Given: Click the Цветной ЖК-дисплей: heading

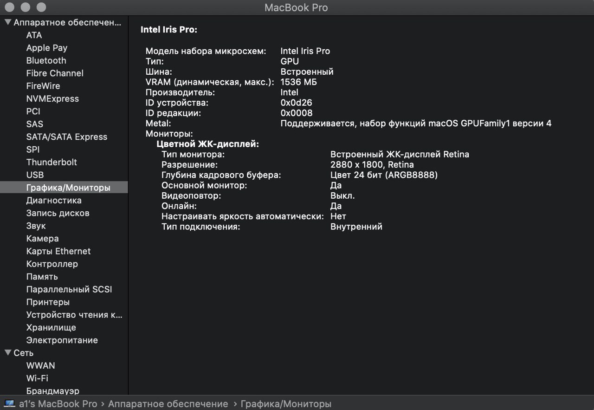Looking at the screenshot, I should pos(208,144).
